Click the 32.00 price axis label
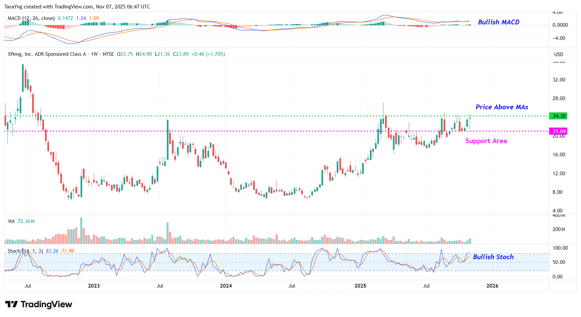The width and height of the screenshot is (581, 317). coord(559,80)
